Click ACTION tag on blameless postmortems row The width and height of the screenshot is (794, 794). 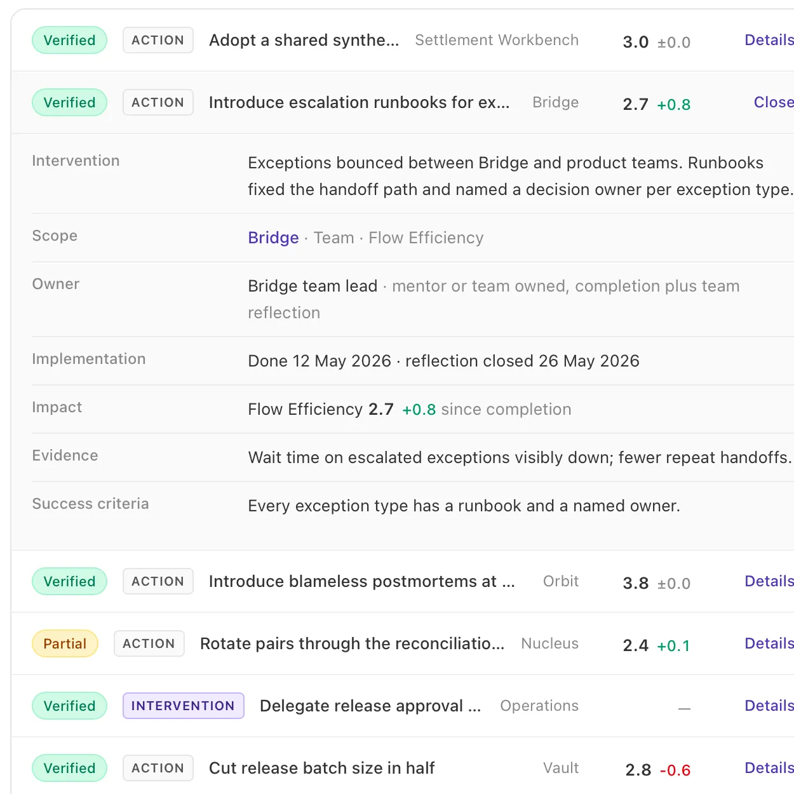(158, 581)
